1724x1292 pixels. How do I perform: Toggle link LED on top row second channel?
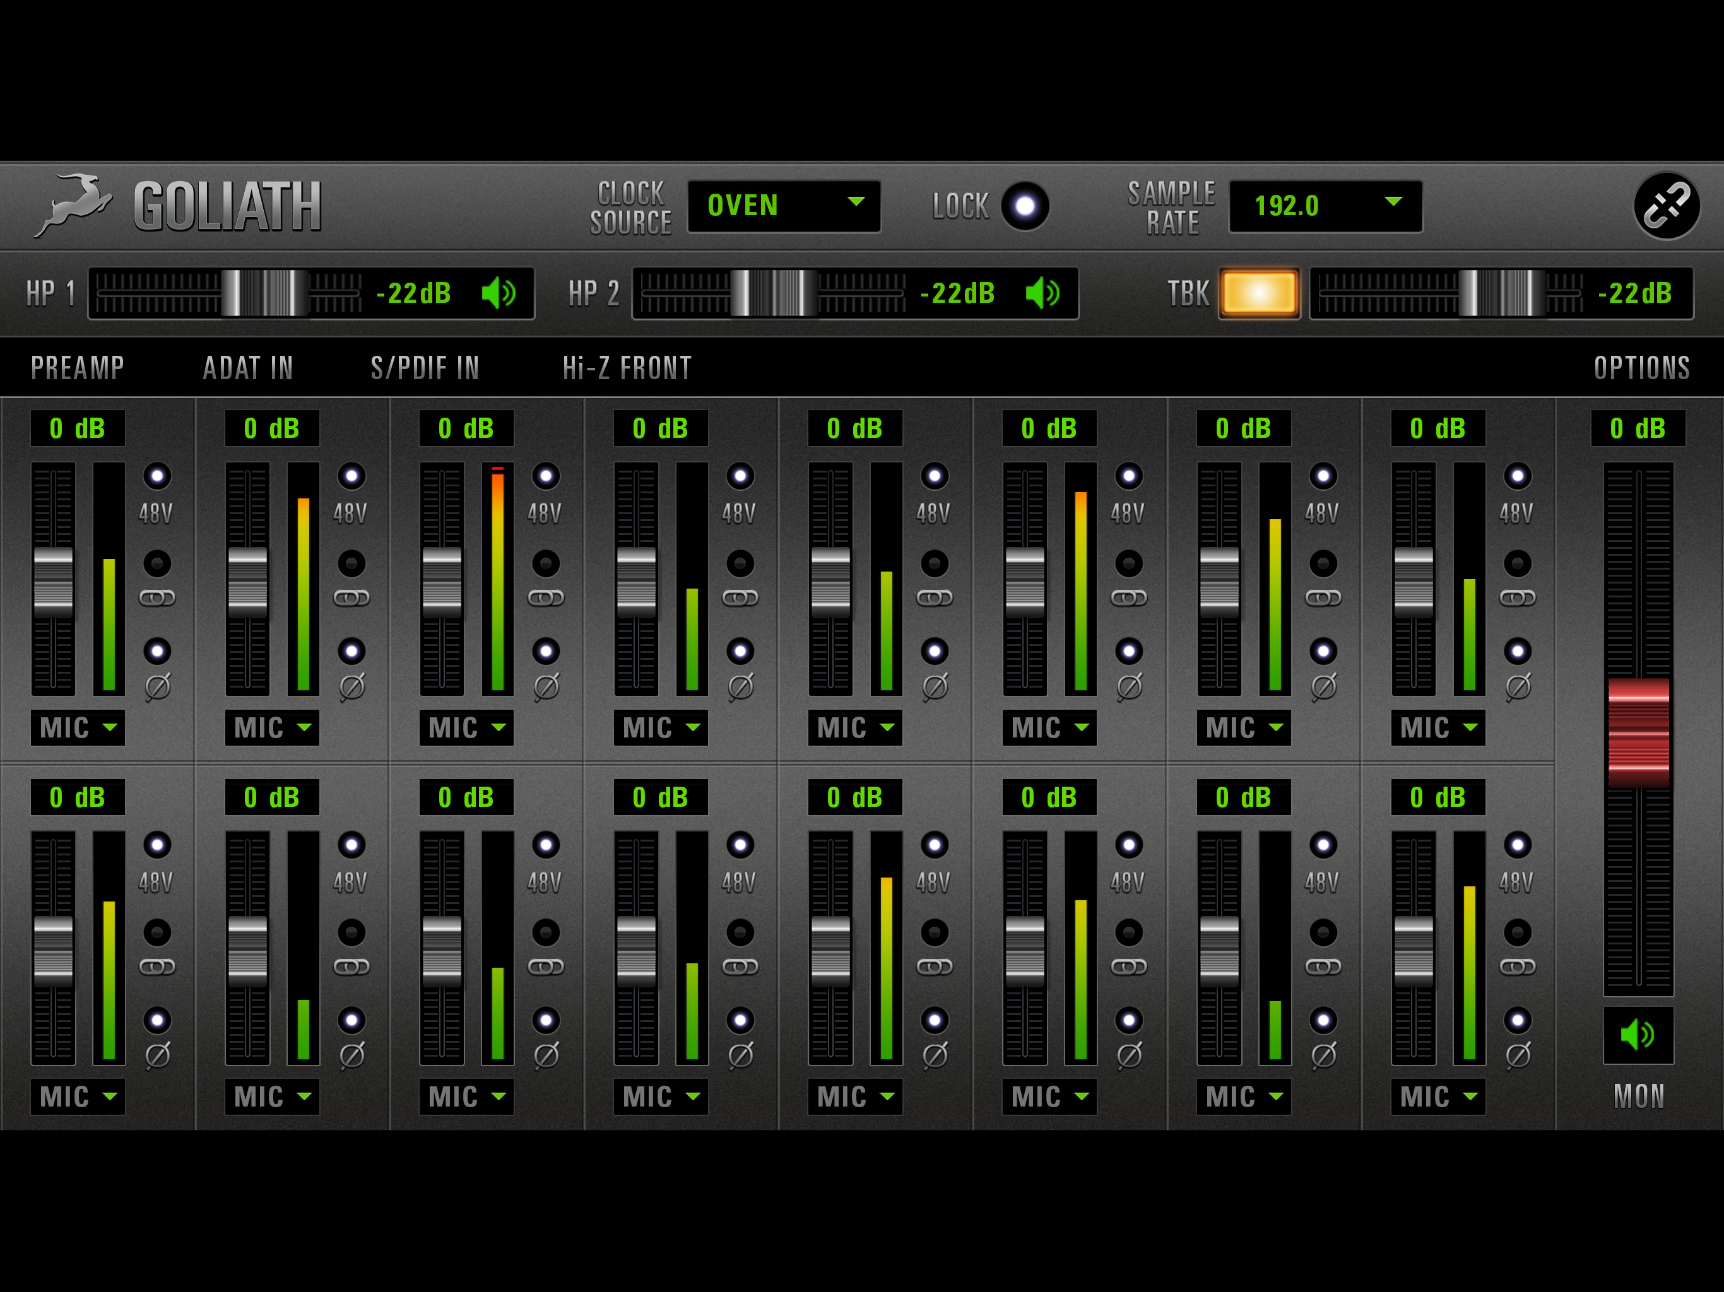pyautogui.click(x=351, y=563)
